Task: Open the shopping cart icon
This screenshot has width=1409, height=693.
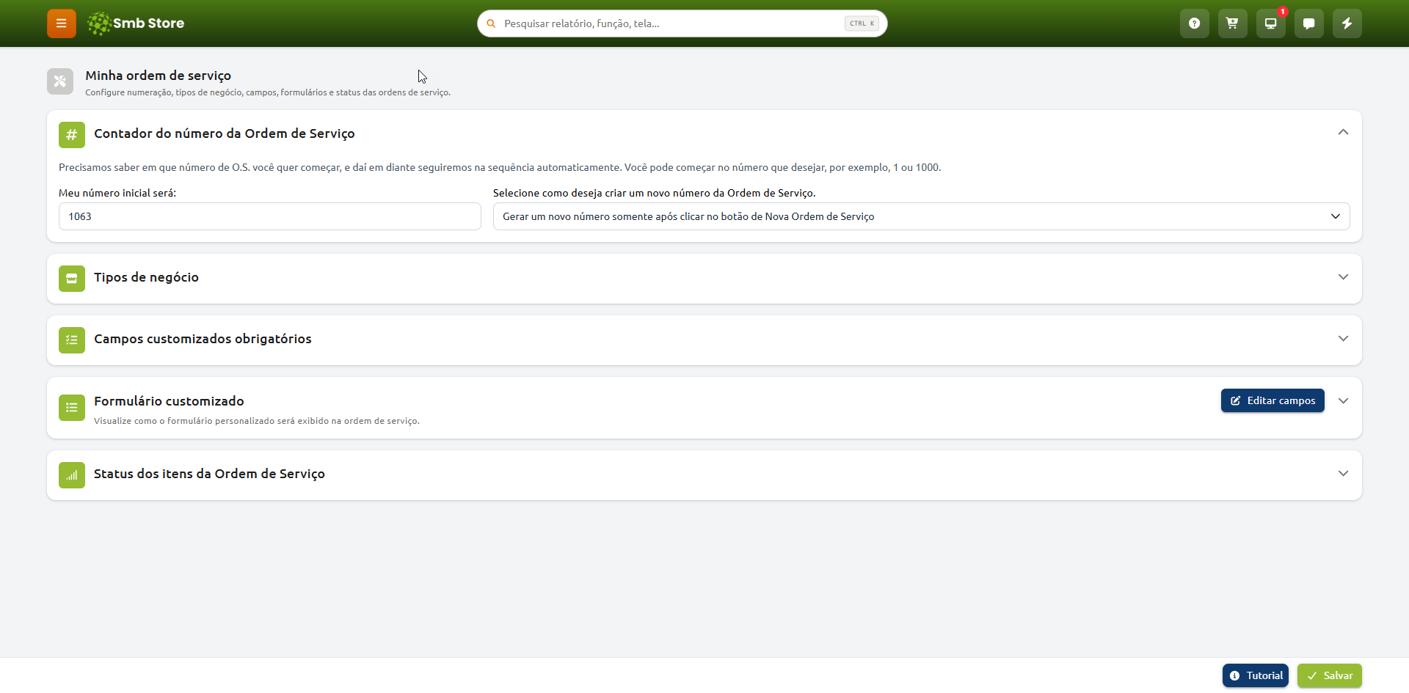Action: pyautogui.click(x=1233, y=23)
